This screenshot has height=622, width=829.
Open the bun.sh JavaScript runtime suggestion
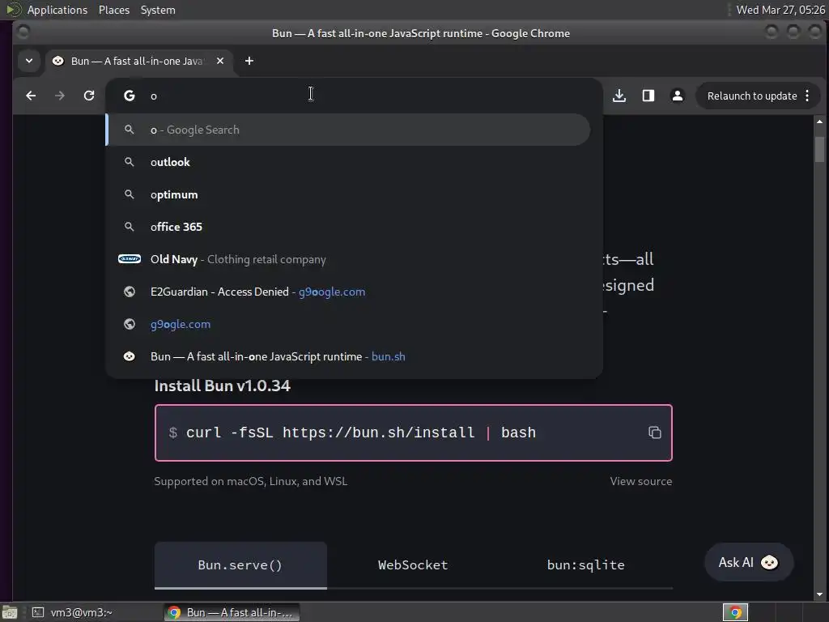coord(349,356)
